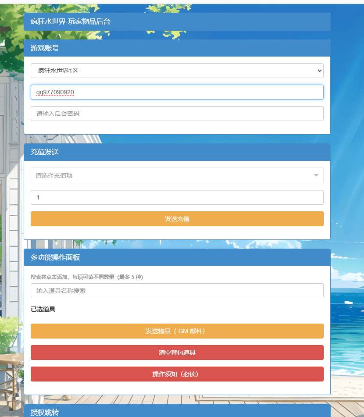The height and width of the screenshot is (417, 364).
Task: Focus the 输入道具名称搜索 item search box
Action: pos(177,291)
